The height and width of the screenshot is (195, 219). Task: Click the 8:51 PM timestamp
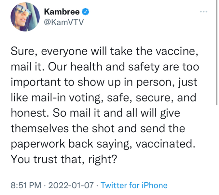26,185
